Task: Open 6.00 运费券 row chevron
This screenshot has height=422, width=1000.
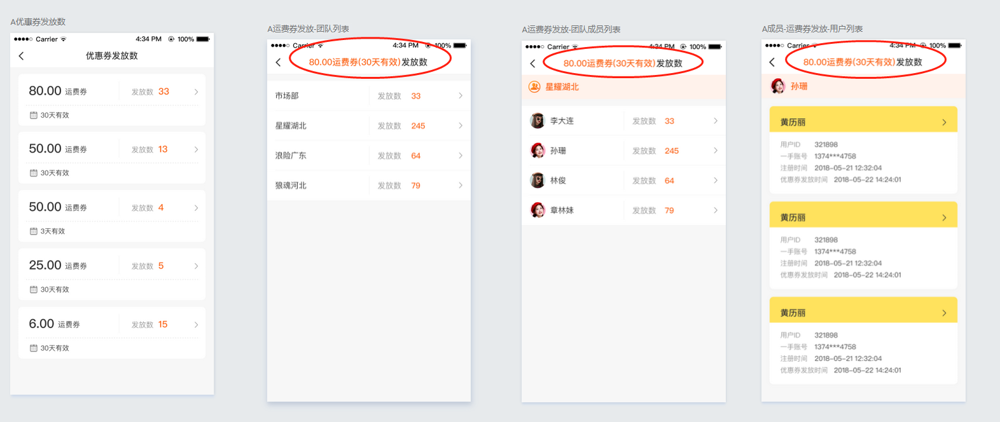Action: [196, 325]
